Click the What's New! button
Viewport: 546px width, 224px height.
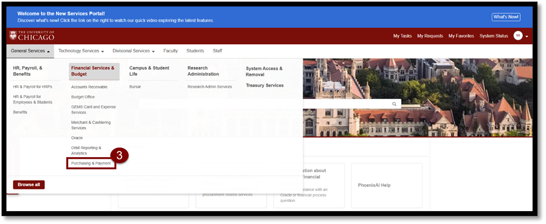pos(506,17)
